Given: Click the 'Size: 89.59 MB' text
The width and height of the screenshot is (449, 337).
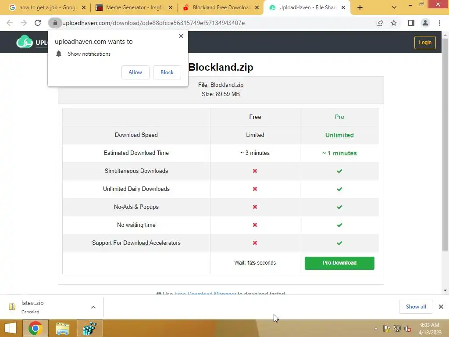Looking at the screenshot, I should click(221, 94).
